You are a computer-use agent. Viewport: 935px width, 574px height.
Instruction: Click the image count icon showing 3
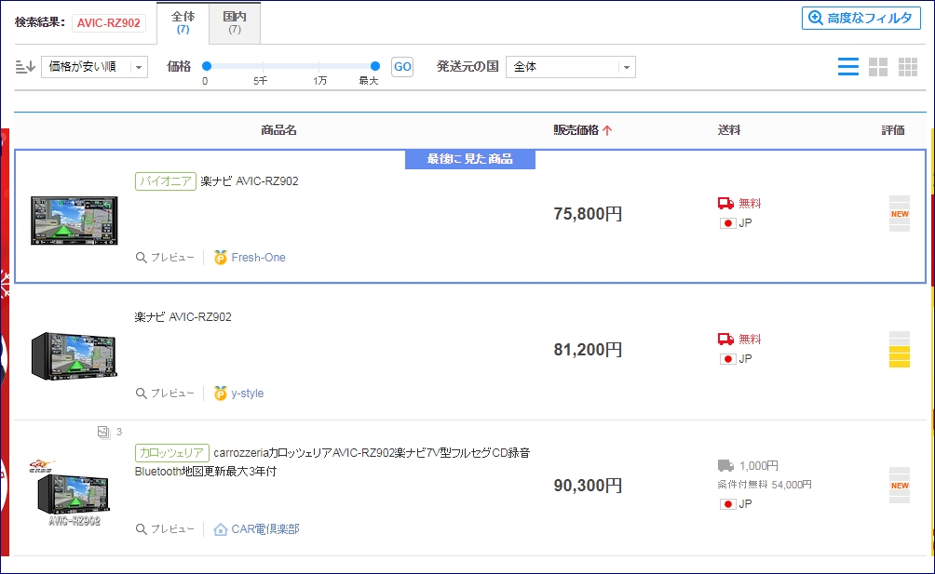pyautogui.click(x=103, y=432)
